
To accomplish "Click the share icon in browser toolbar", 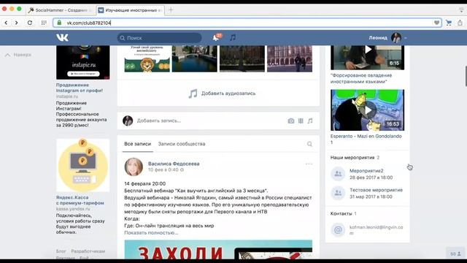I will pos(460,23).
